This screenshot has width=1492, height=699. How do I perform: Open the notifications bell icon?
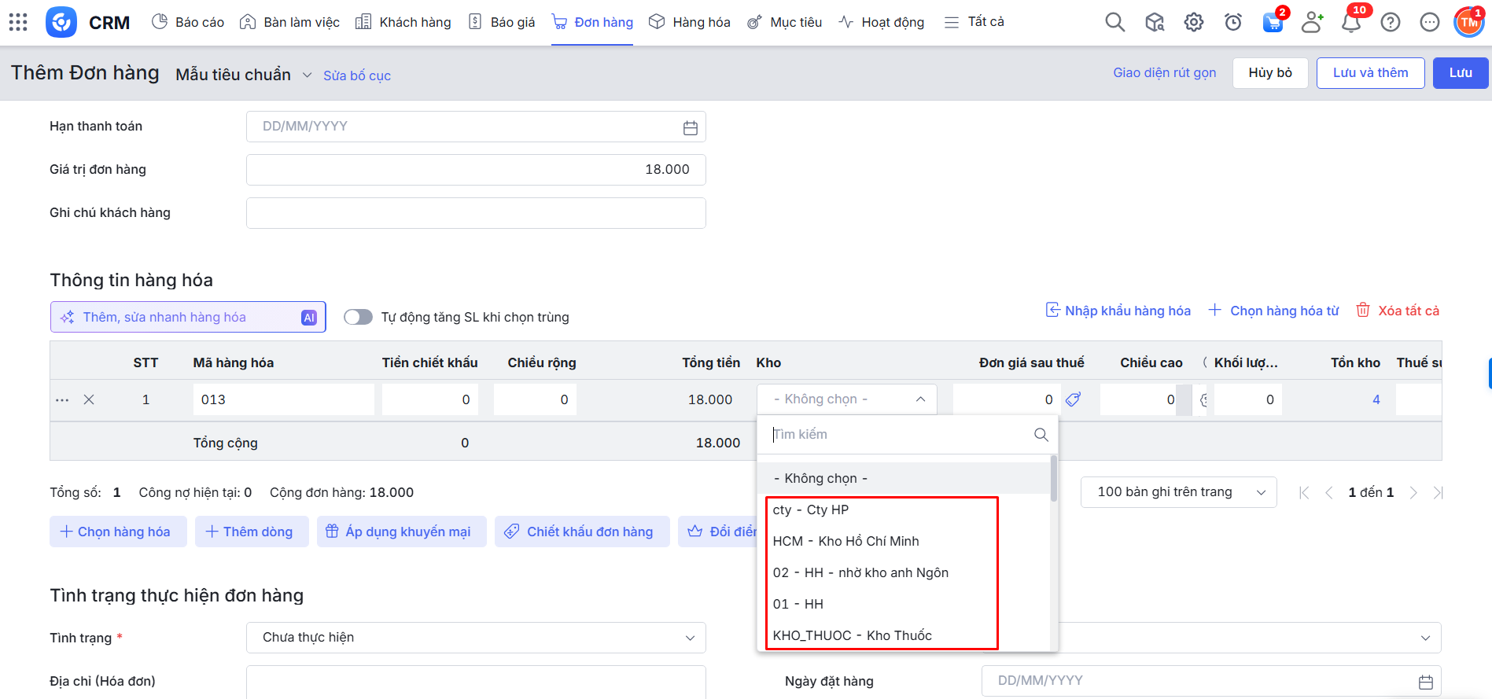tap(1351, 22)
